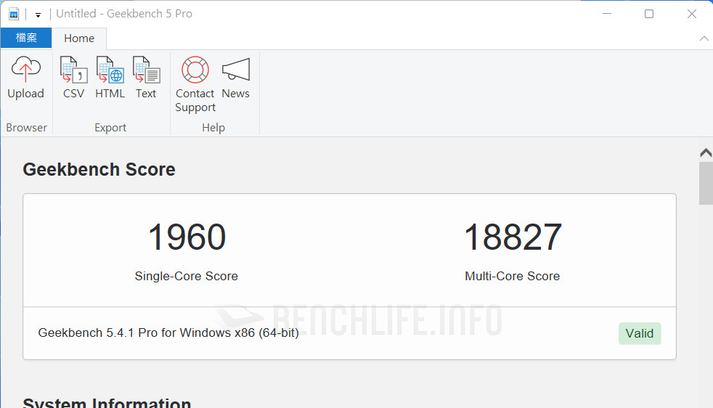The height and width of the screenshot is (408, 713).
Task: Click the green Valid badge
Action: [x=640, y=333]
